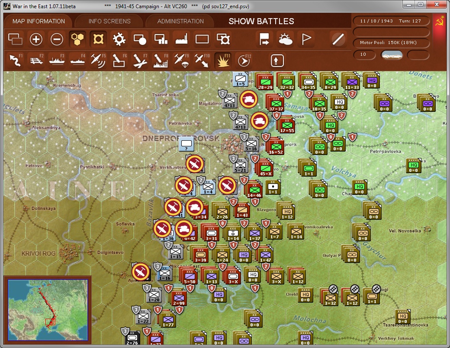This screenshot has height=348, width=450.
Task: Select F6 bomb unit mode
Action: (119, 60)
